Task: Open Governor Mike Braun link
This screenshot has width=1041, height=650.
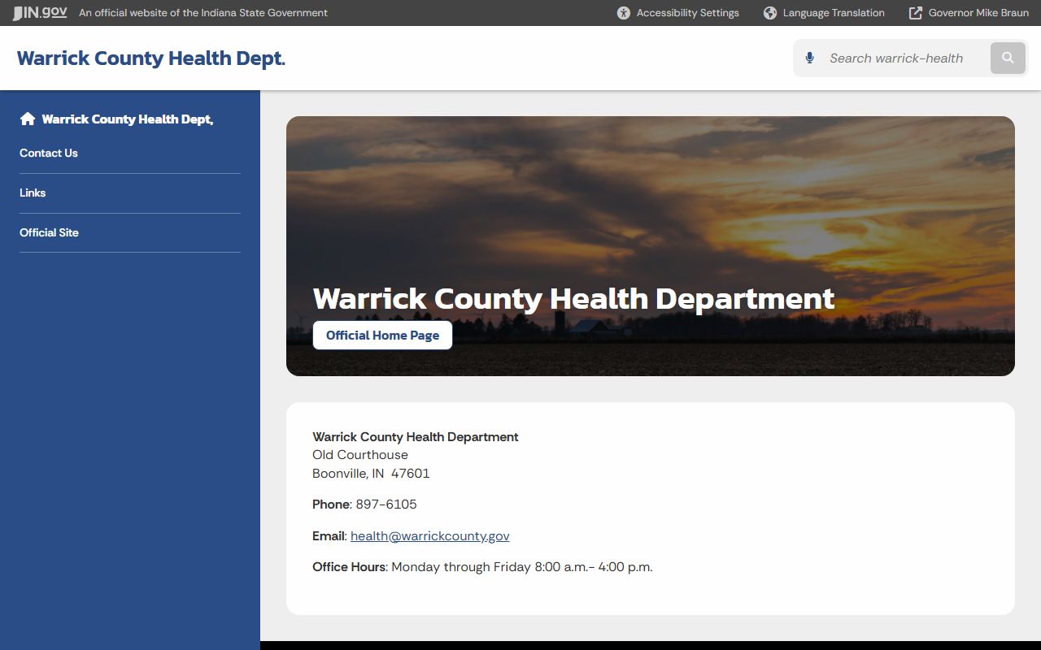Action: [969, 13]
